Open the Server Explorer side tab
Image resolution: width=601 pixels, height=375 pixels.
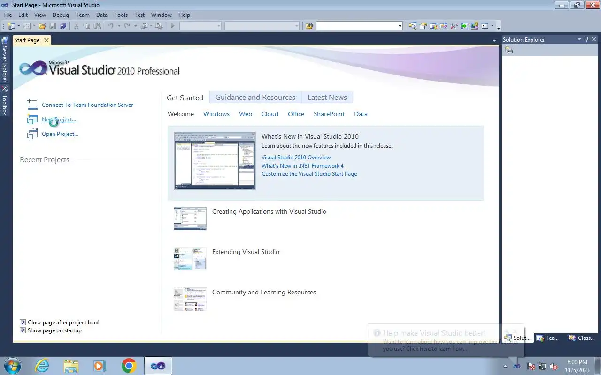5,60
